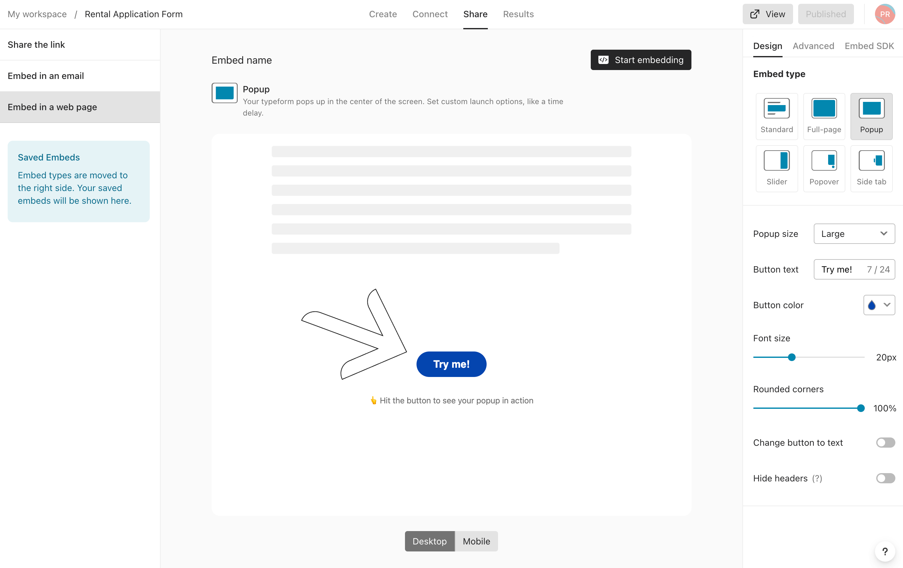
Task: Enable the Change button to text toggle
Action: pyautogui.click(x=886, y=442)
